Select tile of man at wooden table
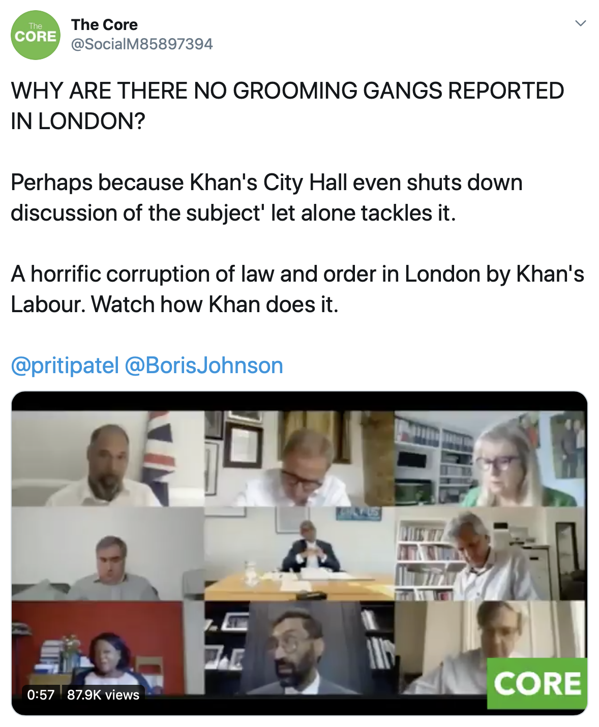599x727 pixels. (299, 554)
